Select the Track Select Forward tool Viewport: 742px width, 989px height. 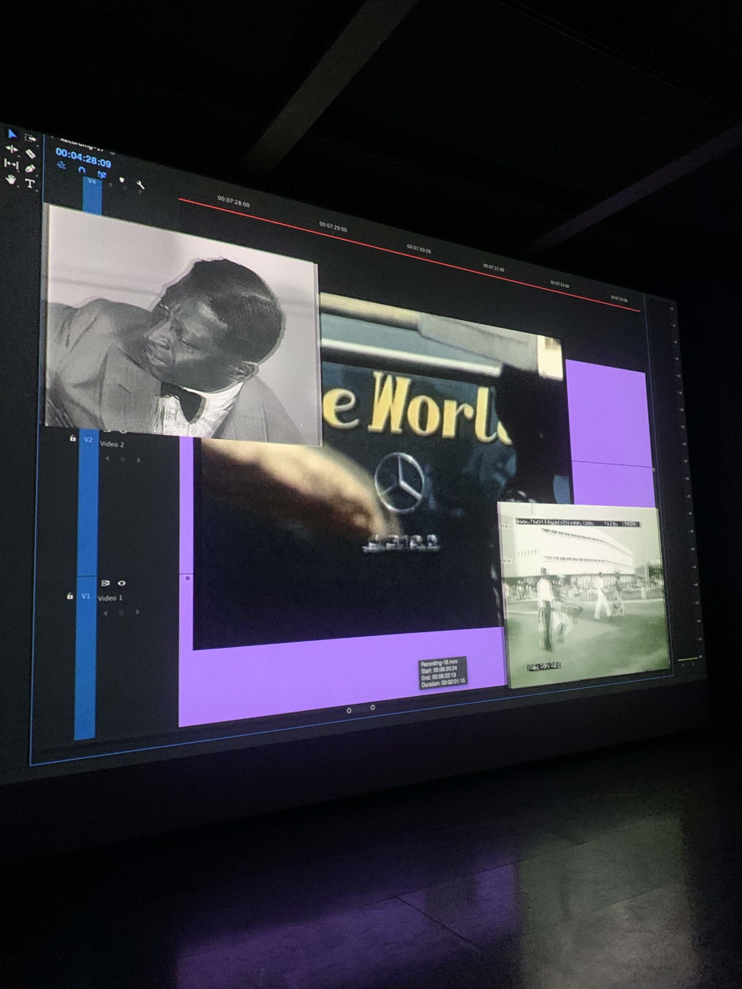30,138
